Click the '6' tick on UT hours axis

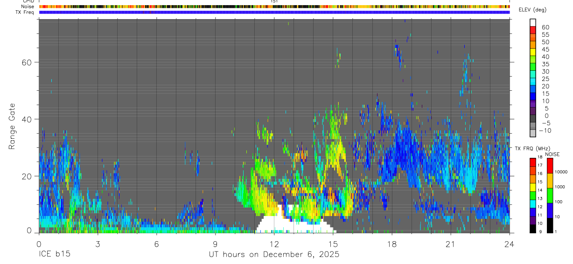coord(156,244)
